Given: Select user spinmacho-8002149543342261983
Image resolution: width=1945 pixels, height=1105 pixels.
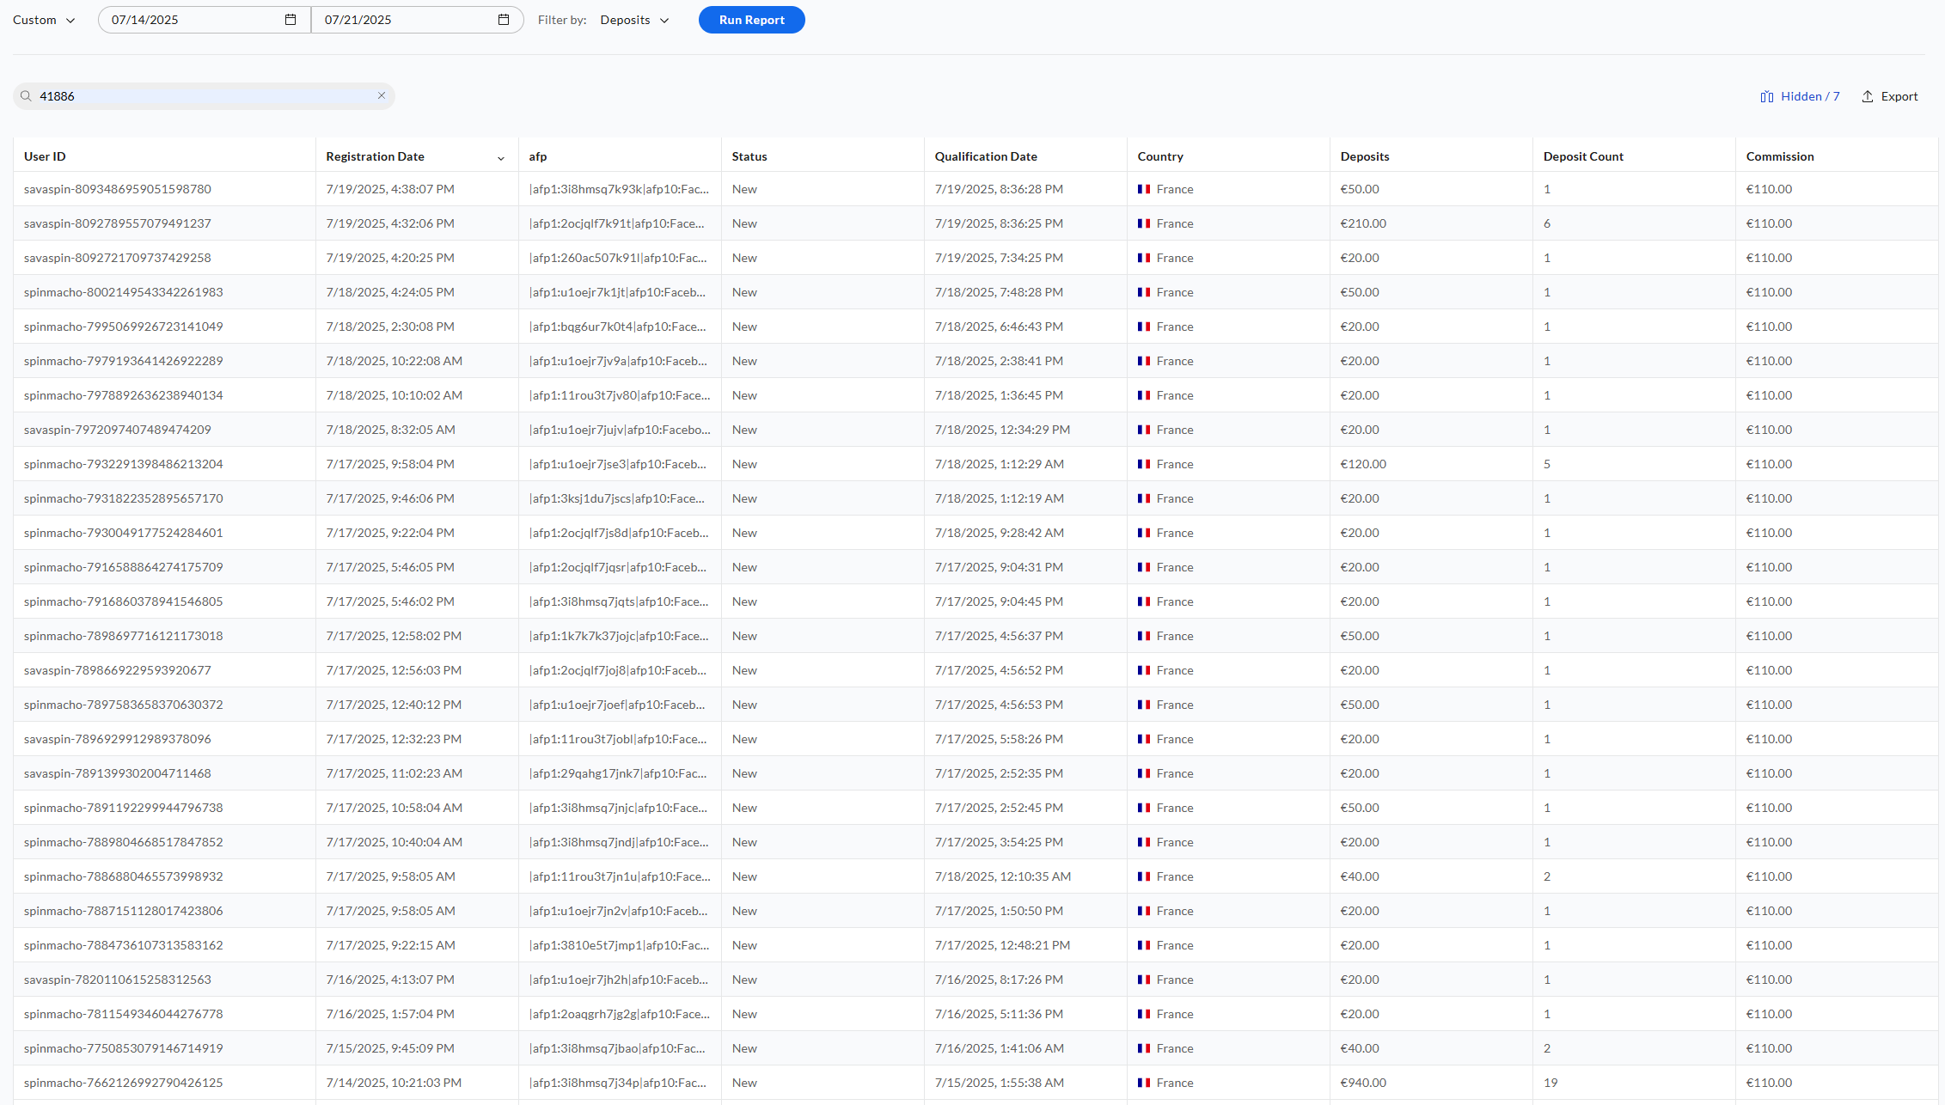Looking at the screenshot, I should (x=124, y=292).
